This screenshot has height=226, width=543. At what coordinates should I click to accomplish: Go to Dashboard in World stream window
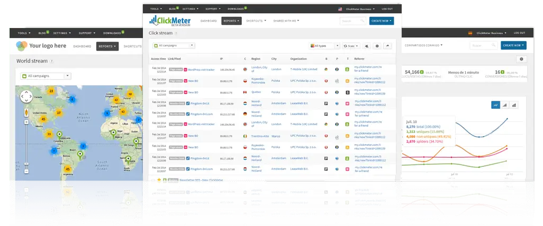click(x=83, y=46)
